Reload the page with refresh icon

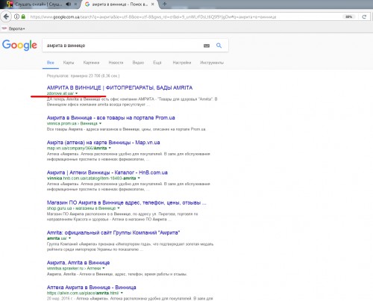pos(364,16)
